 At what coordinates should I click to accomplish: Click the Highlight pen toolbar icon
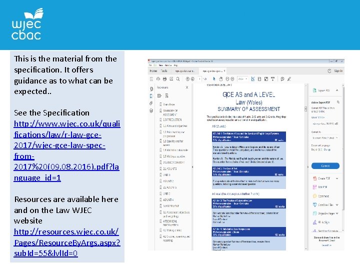point(289,79)
